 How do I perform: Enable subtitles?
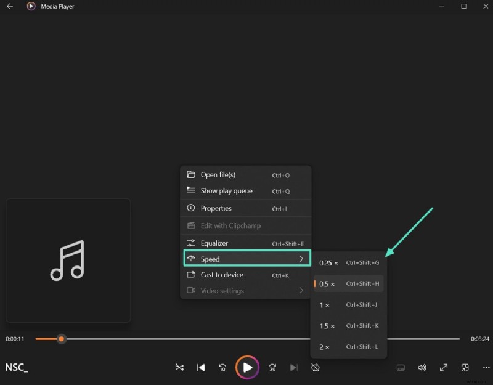point(401,367)
